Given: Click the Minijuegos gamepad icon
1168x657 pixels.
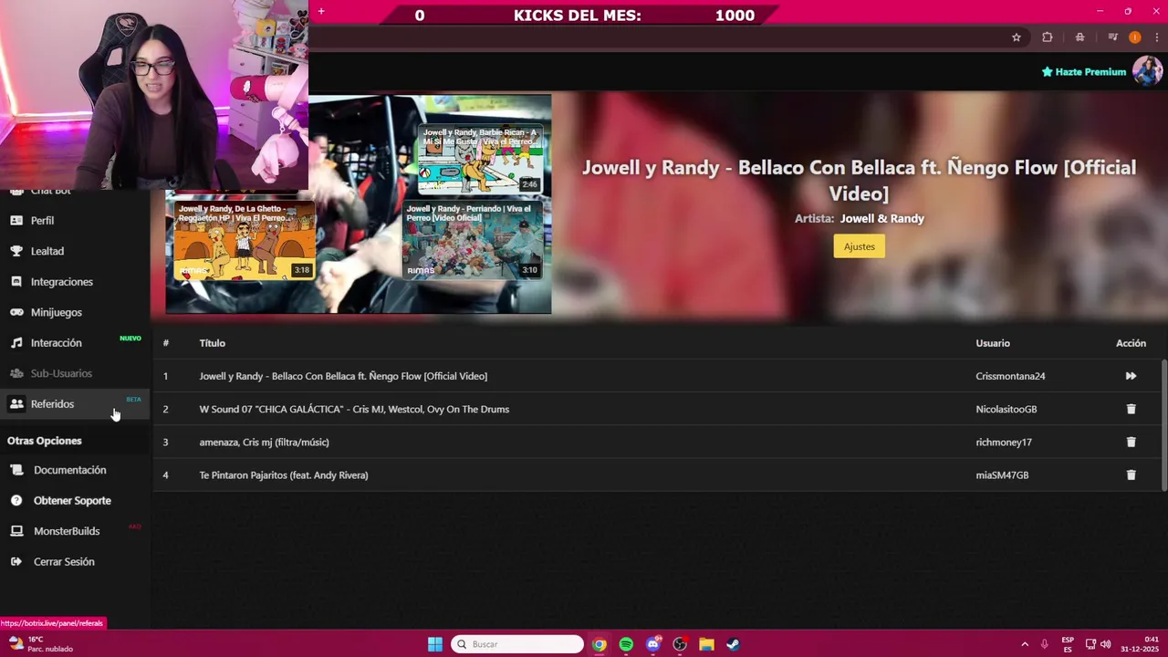Looking at the screenshot, I should pyautogui.click(x=16, y=312).
